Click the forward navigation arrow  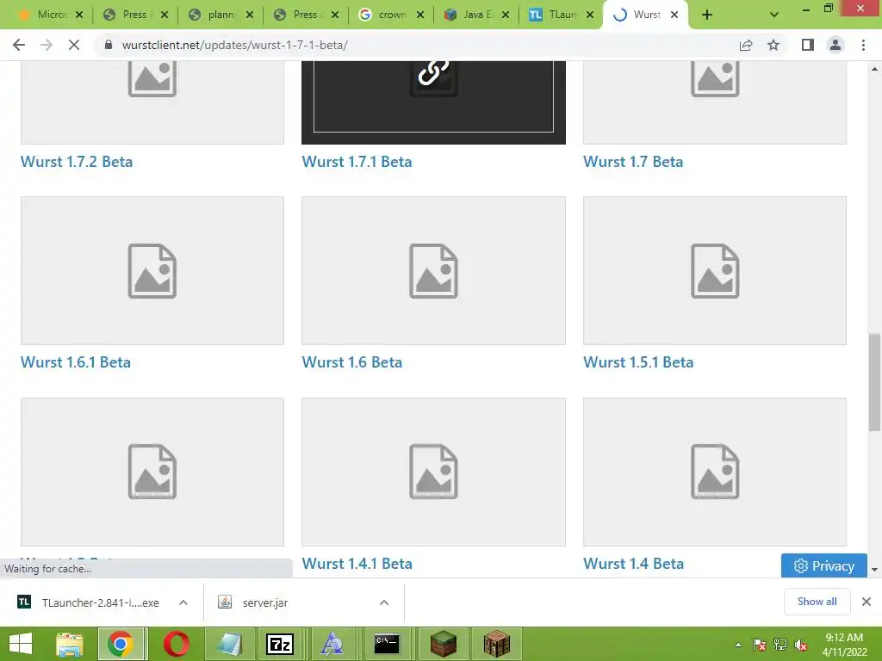click(47, 45)
